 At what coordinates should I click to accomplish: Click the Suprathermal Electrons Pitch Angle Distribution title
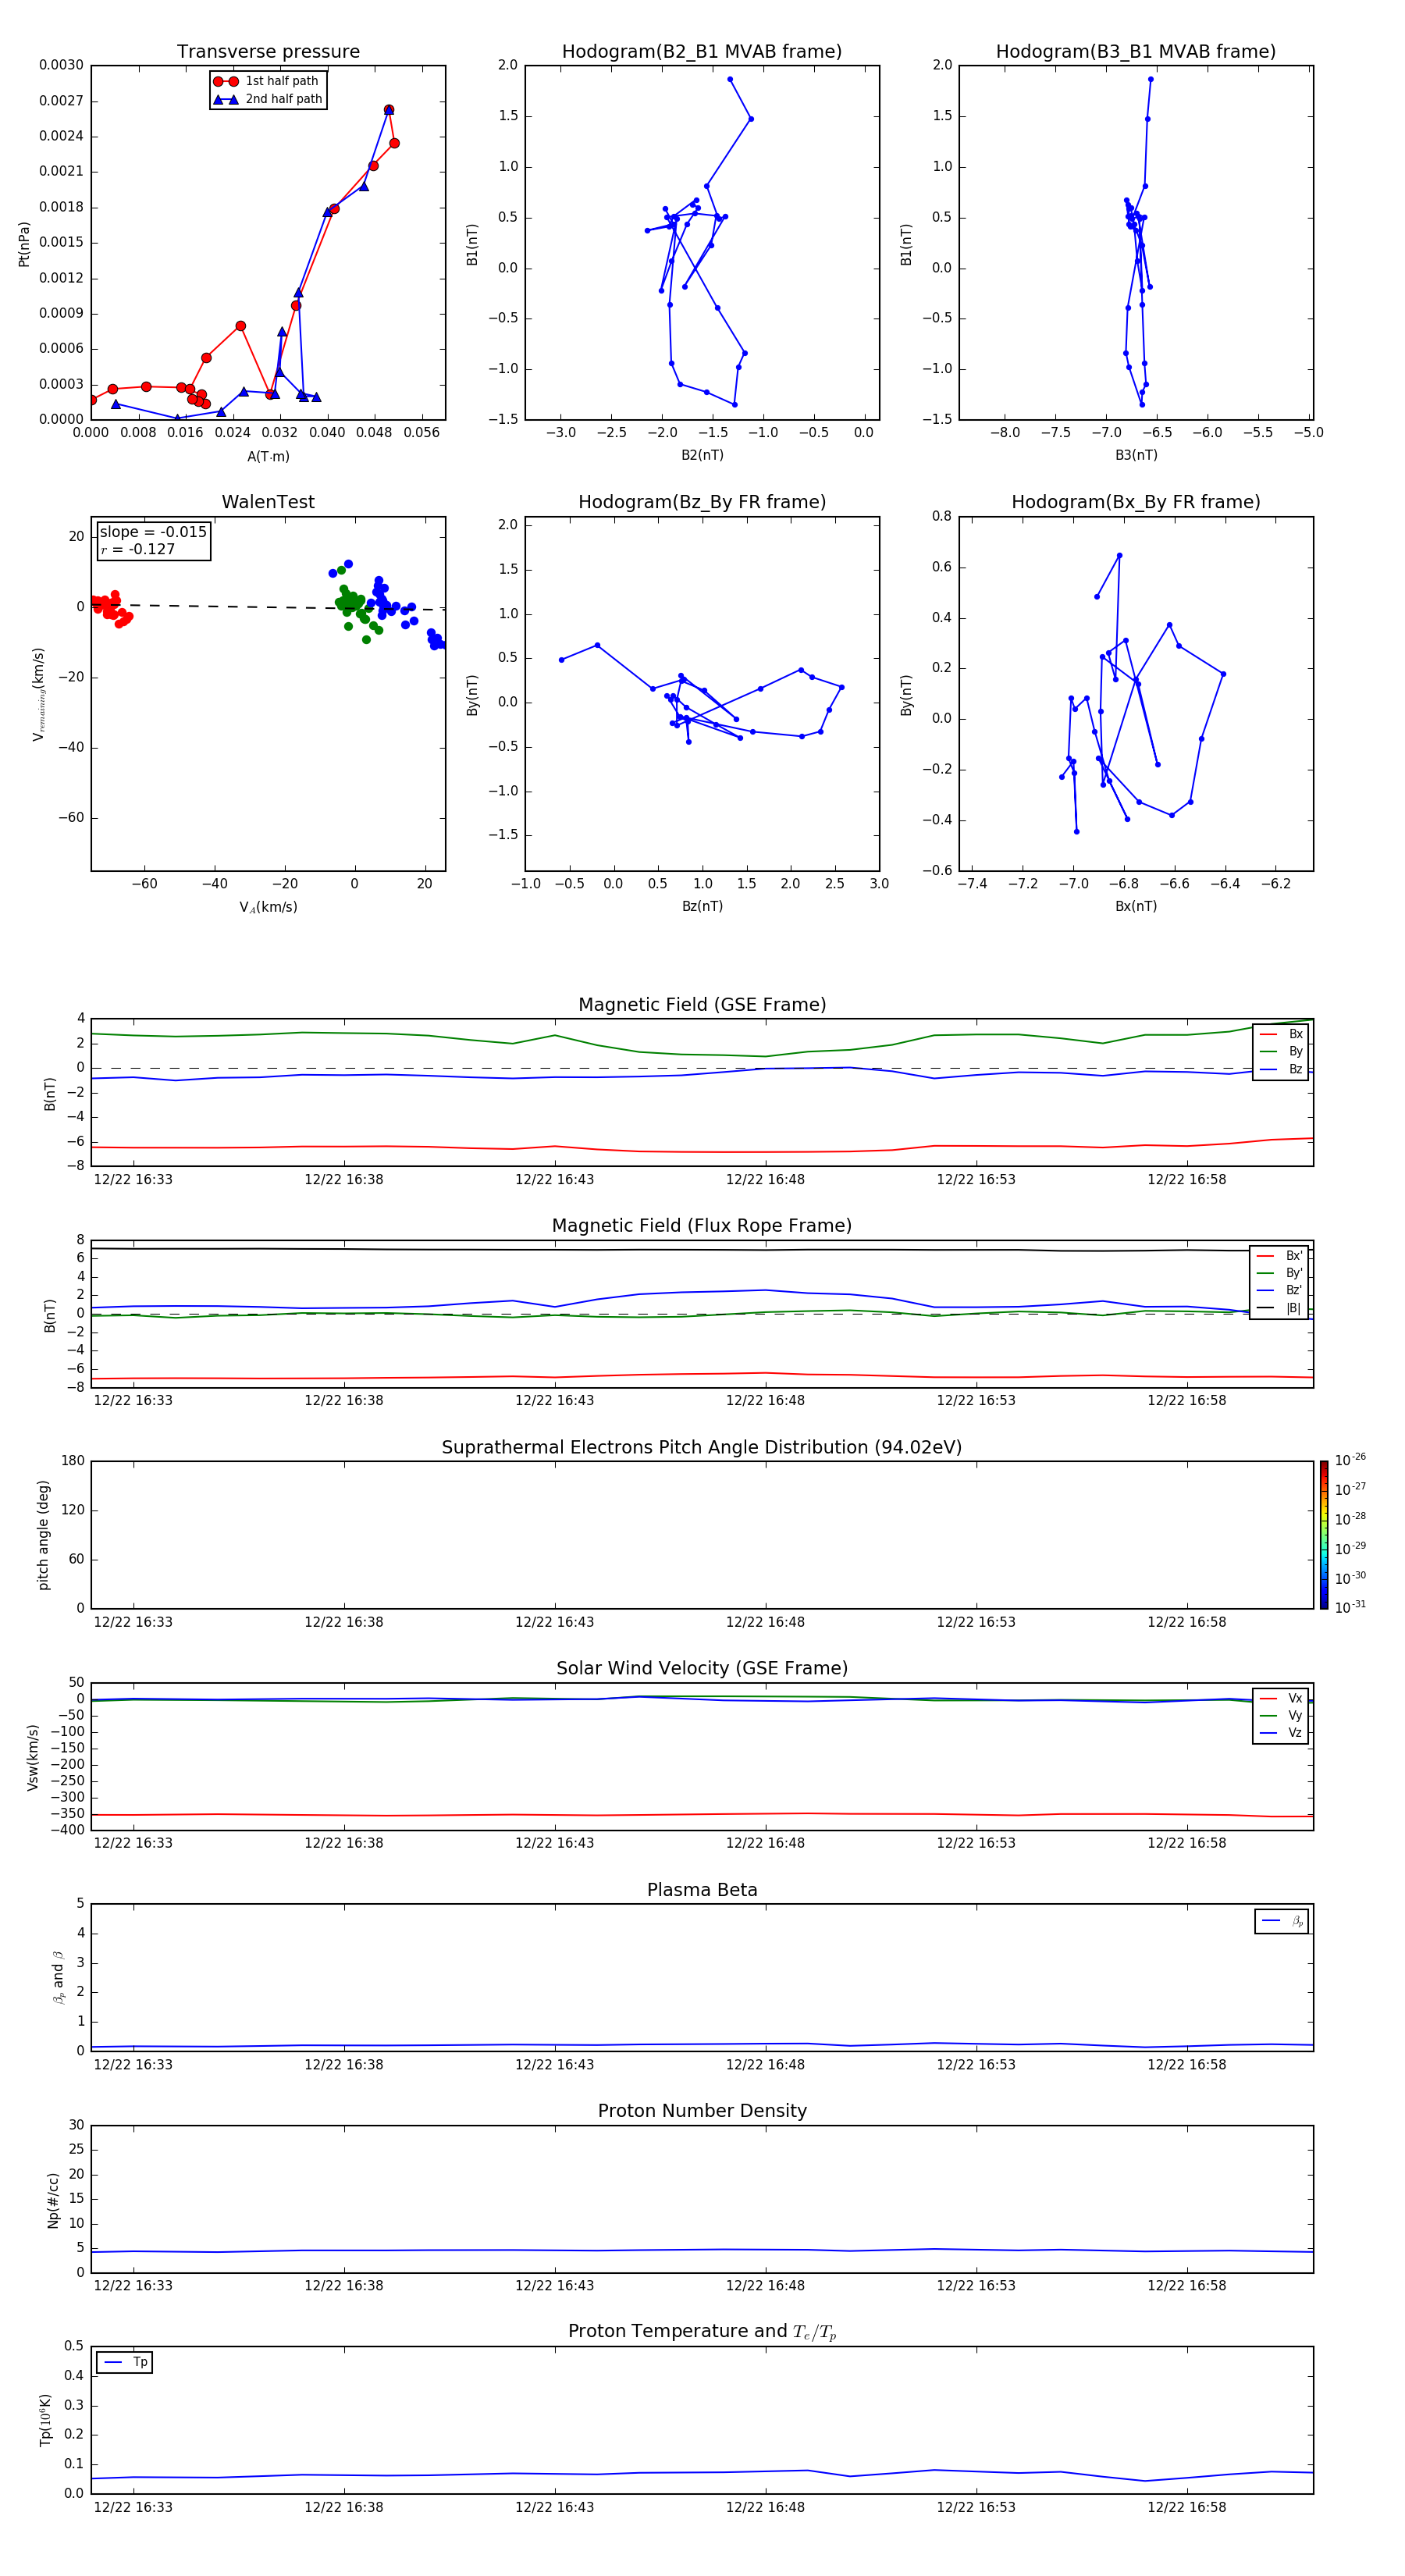tap(702, 1447)
